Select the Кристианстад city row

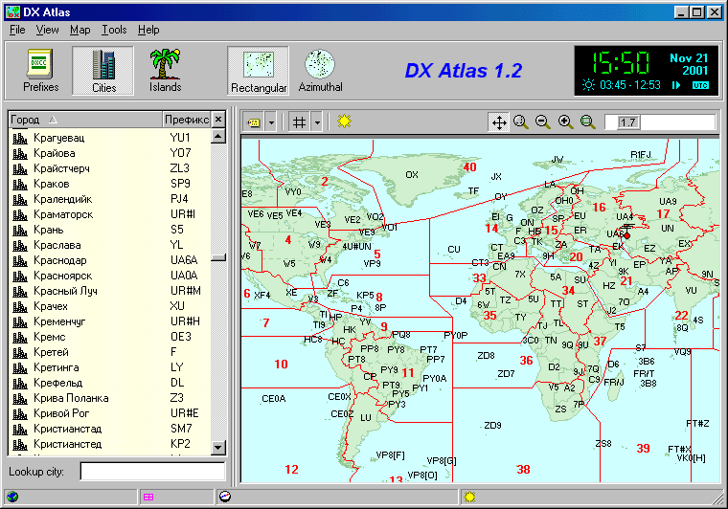point(109,429)
